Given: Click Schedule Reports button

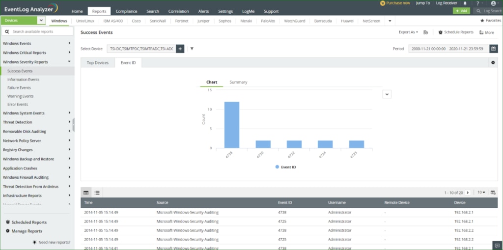Looking at the screenshot, I should pos(456,32).
